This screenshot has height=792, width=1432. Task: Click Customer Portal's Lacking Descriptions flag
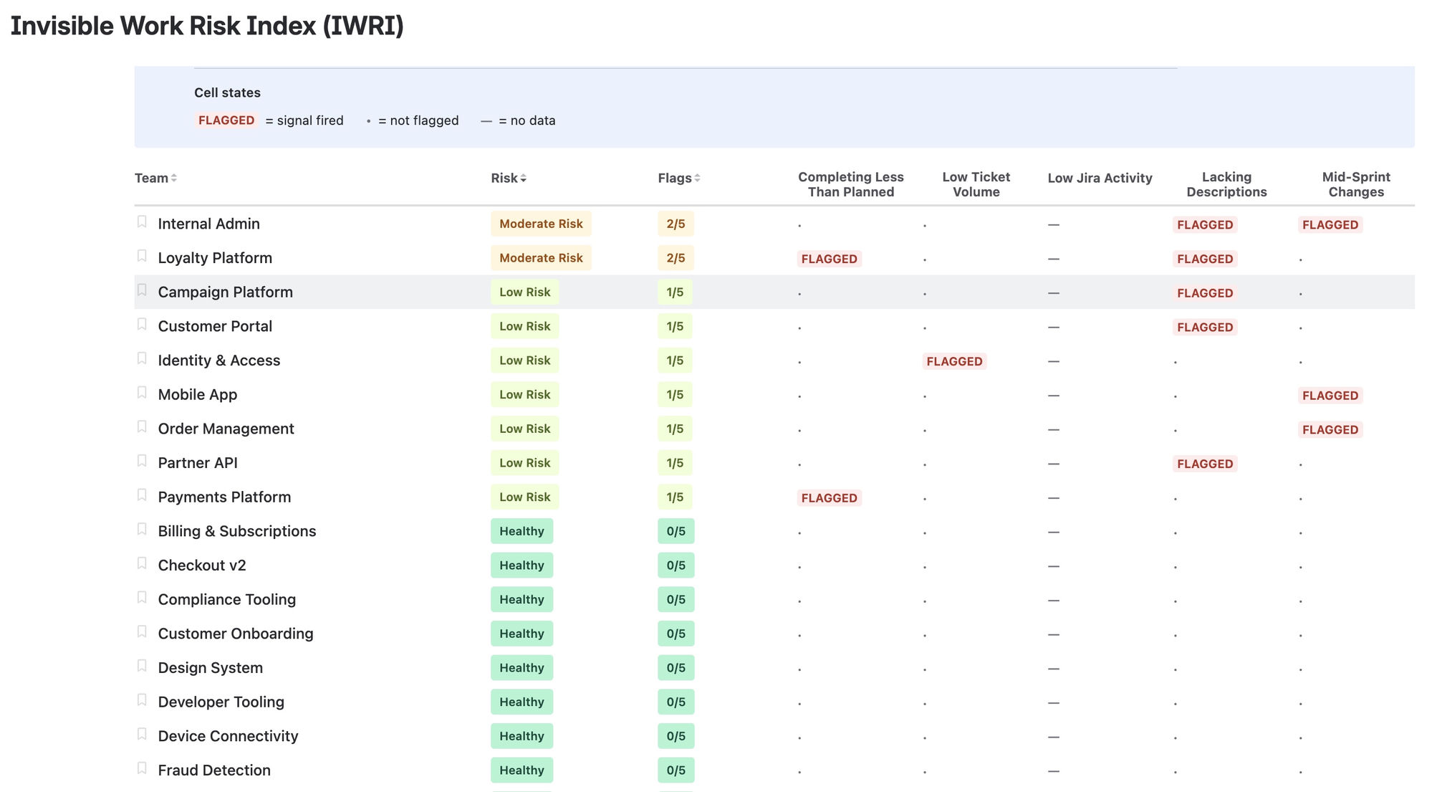click(1205, 327)
